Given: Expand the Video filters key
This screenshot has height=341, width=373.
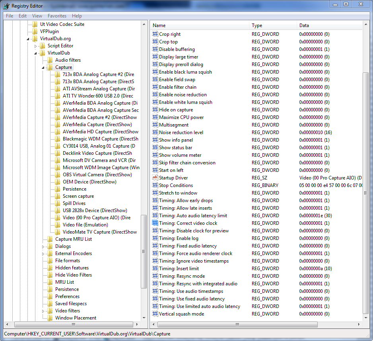Looking at the screenshot, I should point(43,311).
